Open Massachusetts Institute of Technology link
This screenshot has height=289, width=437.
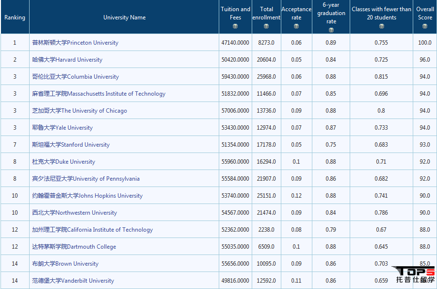[98, 94]
